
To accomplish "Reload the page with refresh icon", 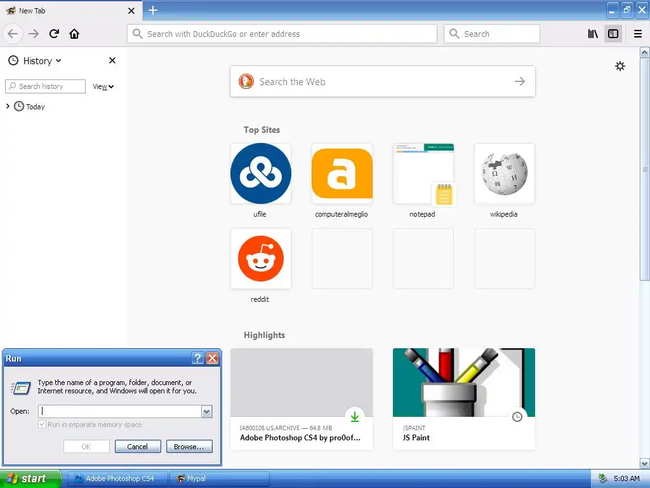I will coord(54,34).
